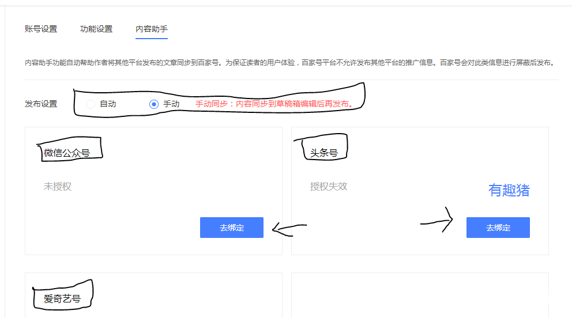Click the red 手动同步 hint text
572x318 pixels.
274,104
